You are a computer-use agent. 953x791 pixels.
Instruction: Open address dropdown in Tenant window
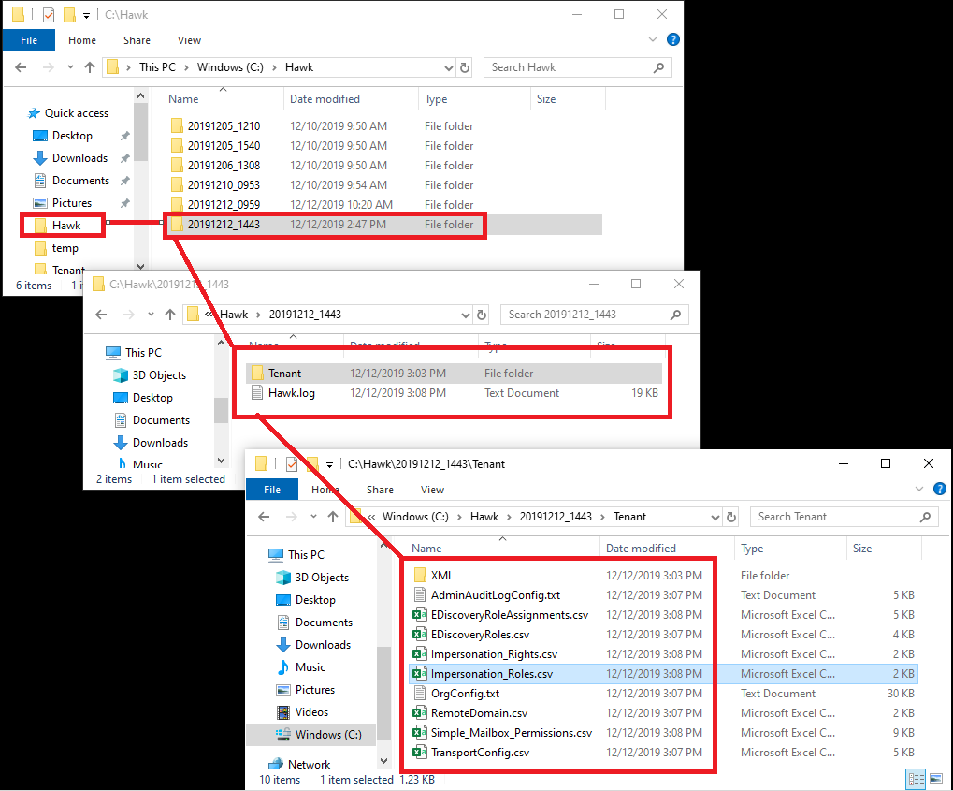point(715,517)
